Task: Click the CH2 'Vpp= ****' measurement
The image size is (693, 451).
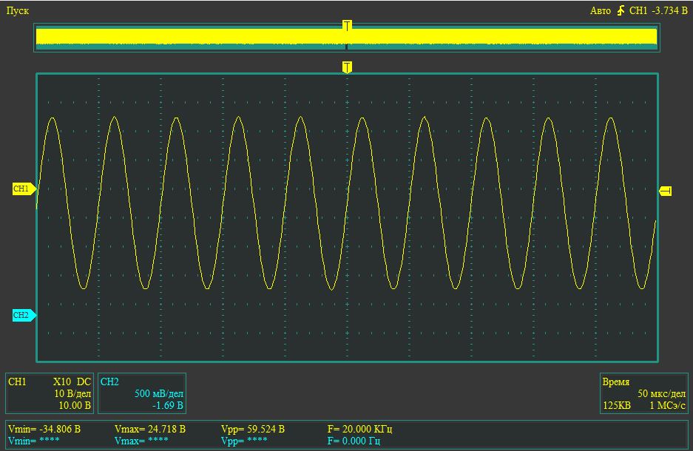Action: pos(244,441)
